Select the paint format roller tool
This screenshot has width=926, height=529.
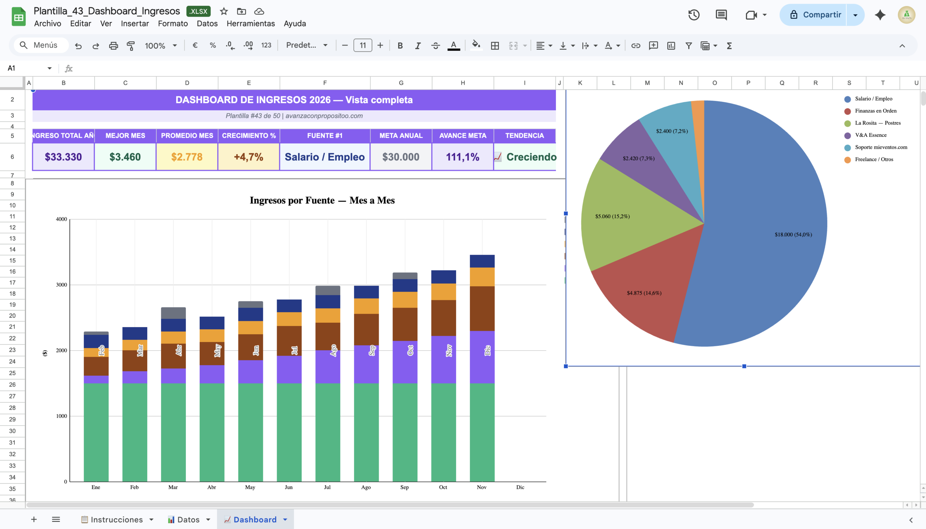pyautogui.click(x=131, y=46)
